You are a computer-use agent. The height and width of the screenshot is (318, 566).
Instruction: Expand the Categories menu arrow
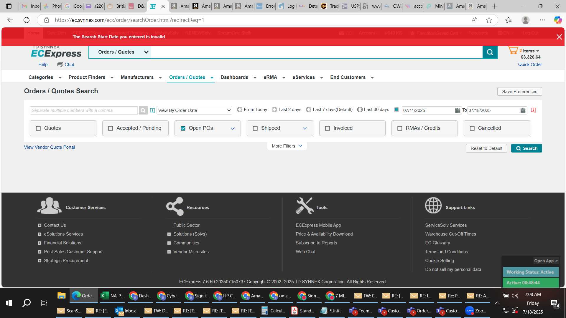[60, 78]
